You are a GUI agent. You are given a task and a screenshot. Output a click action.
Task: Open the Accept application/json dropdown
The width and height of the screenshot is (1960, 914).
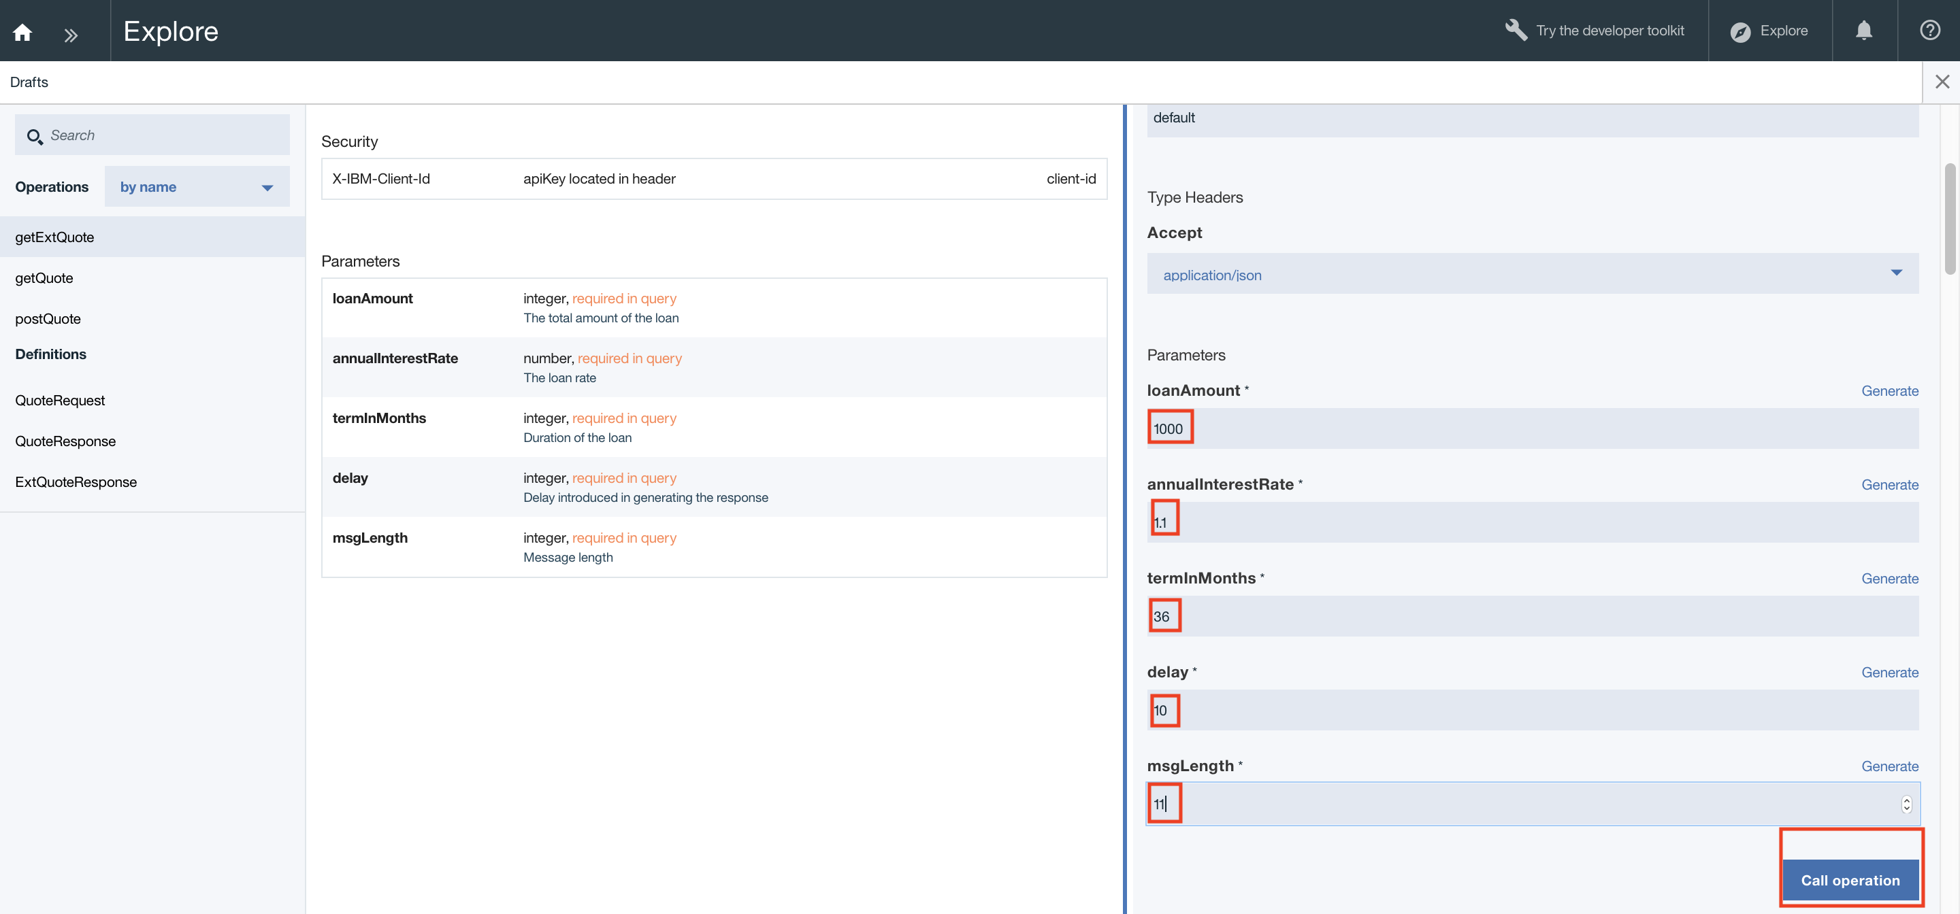pyautogui.click(x=1533, y=274)
